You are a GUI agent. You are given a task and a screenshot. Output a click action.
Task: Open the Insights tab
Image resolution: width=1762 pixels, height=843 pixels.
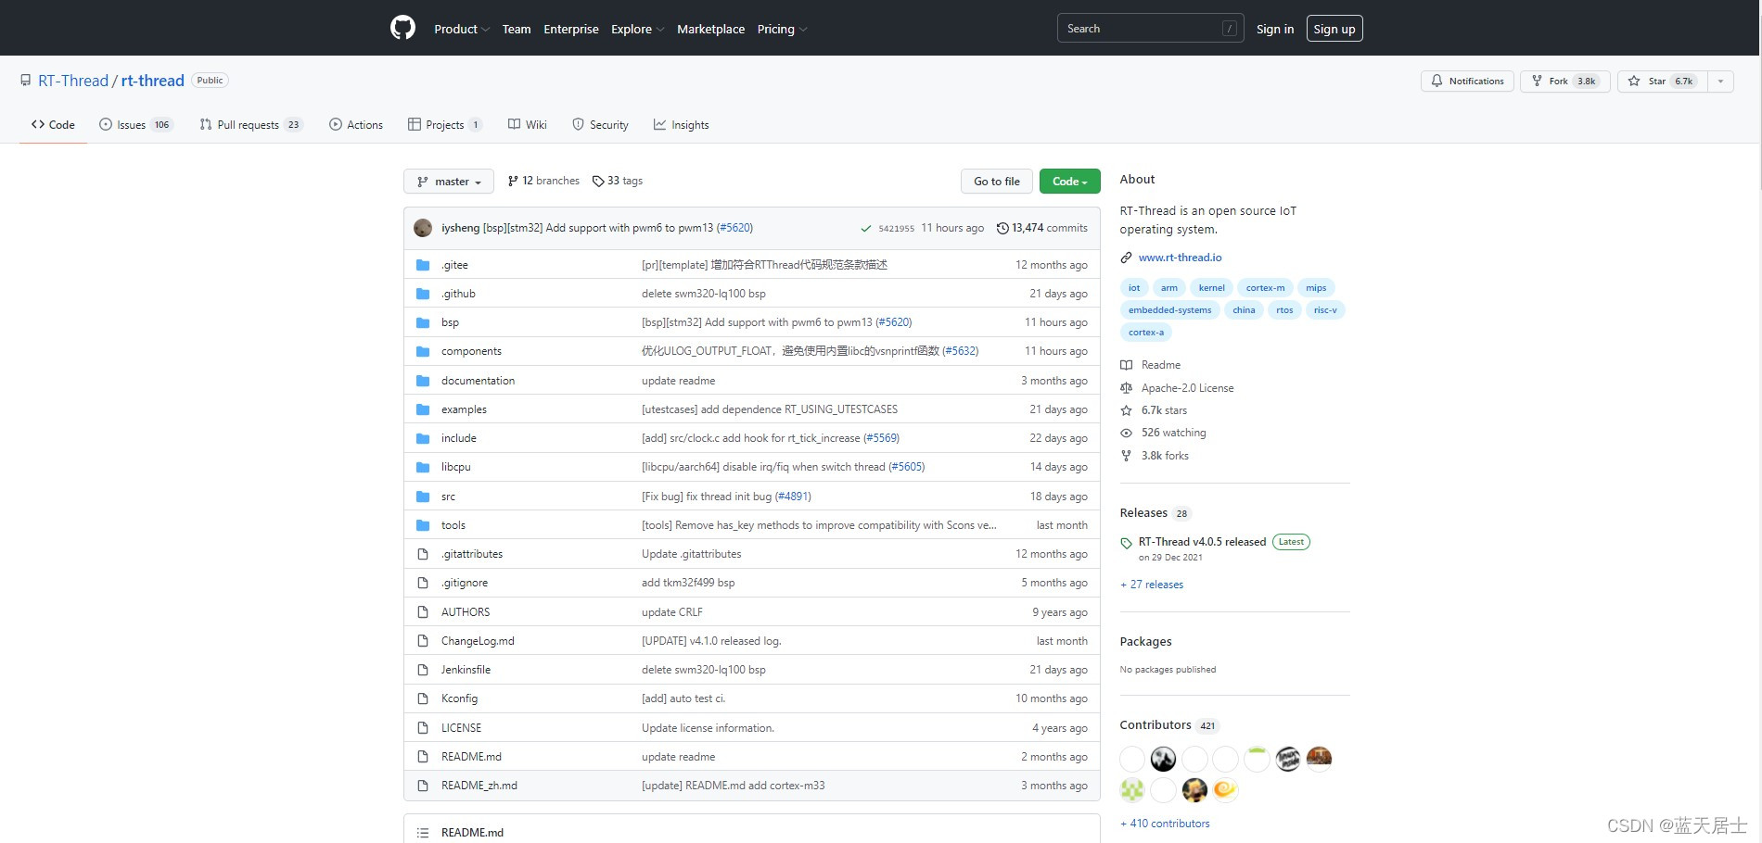click(x=682, y=125)
